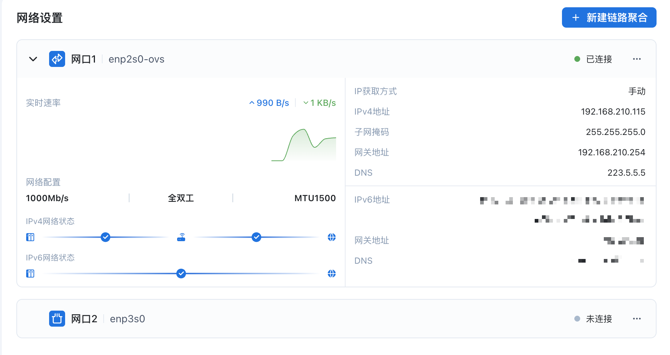Click first checkmark node on IPv4 status line
The width and height of the screenshot is (670, 355).
pyautogui.click(x=105, y=237)
